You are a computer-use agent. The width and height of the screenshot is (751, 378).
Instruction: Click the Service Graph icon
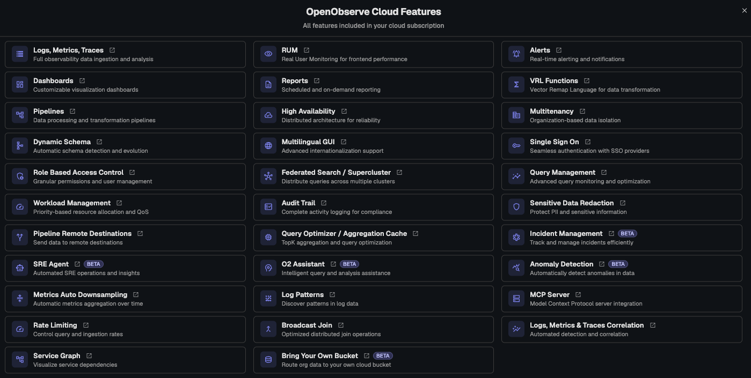[x=20, y=360]
